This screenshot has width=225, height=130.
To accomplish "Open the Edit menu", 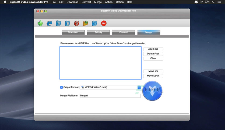I will (x=61, y=2).
